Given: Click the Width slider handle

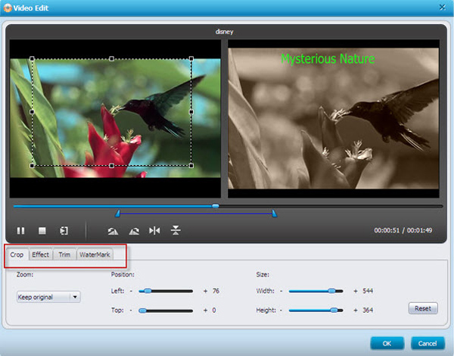Looking at the screenshot, I should coord(332,291).
